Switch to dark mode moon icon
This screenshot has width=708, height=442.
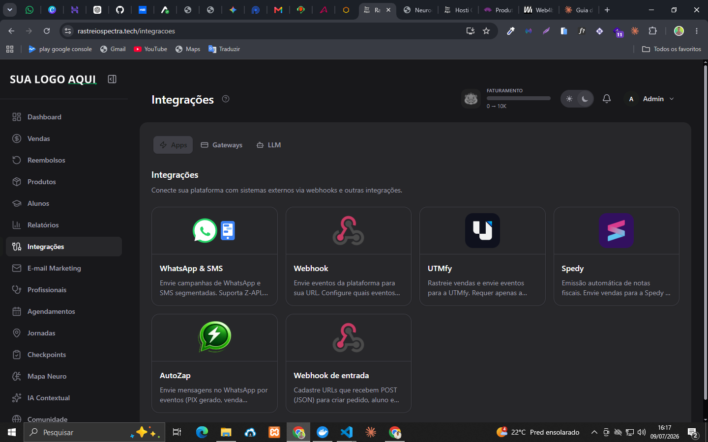(x=585, y=99)
